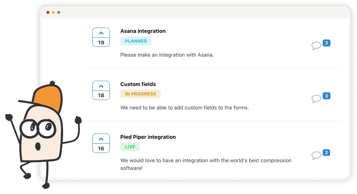Open the Pied Piper integration title
This screenshot has height=194, width=357.
(x=148, y=137)
